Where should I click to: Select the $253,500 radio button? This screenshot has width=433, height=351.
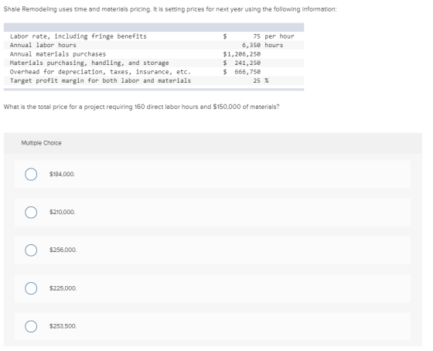tap(31, 326)
